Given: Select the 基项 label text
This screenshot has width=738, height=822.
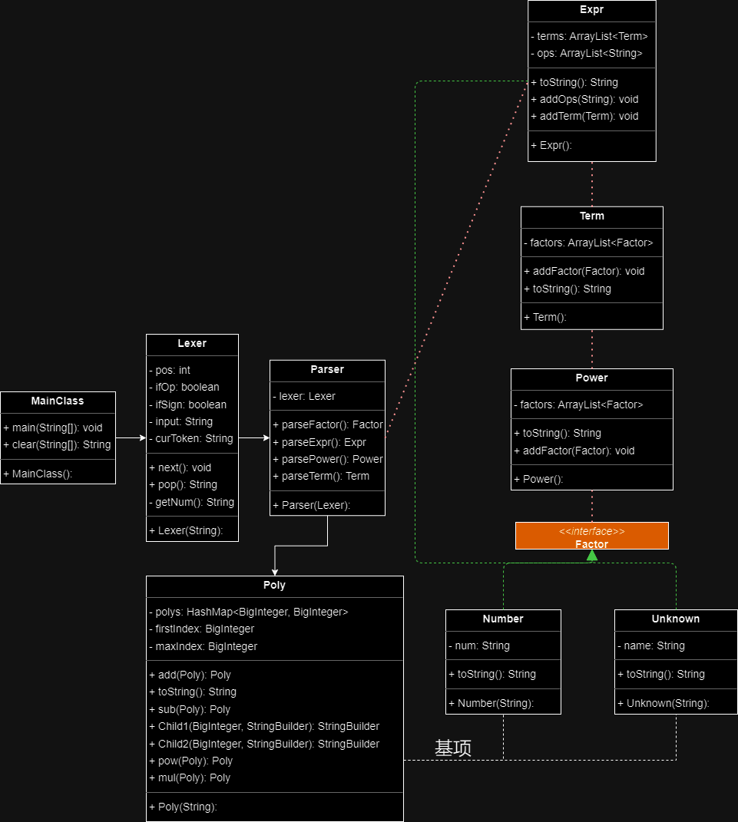Looking at the screenshot, I should coord(453,748).
